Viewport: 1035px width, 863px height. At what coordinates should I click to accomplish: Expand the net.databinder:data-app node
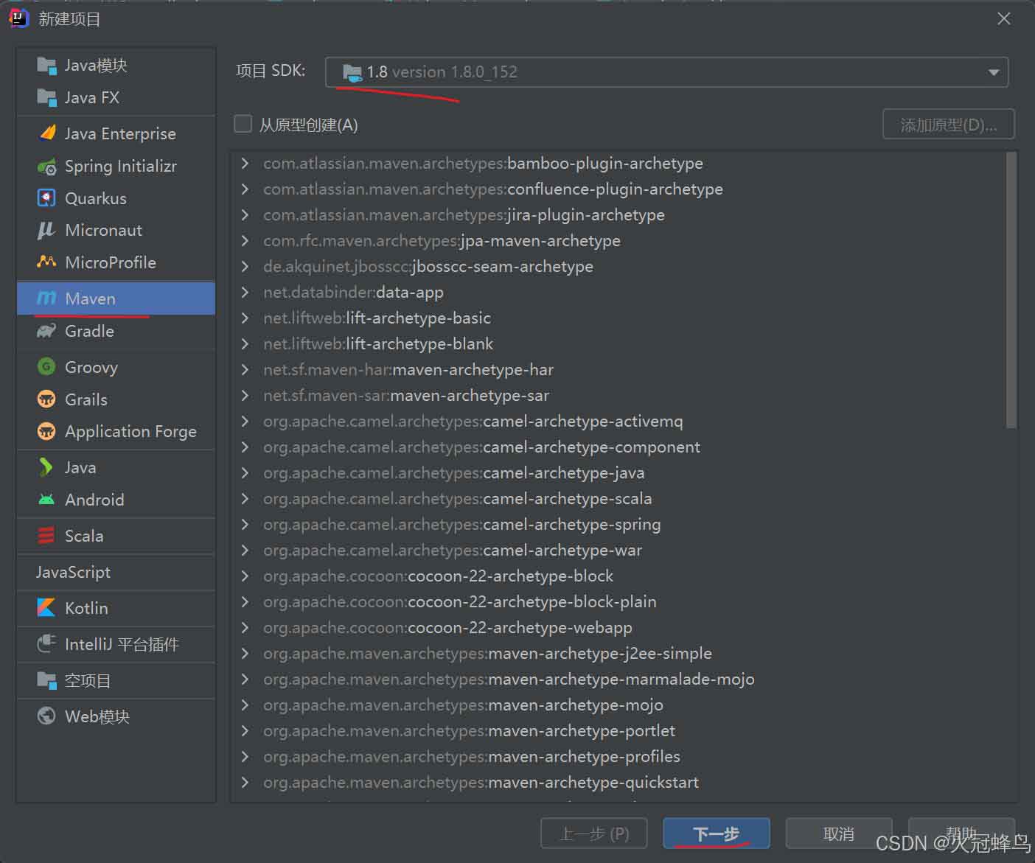pos(245,292)
